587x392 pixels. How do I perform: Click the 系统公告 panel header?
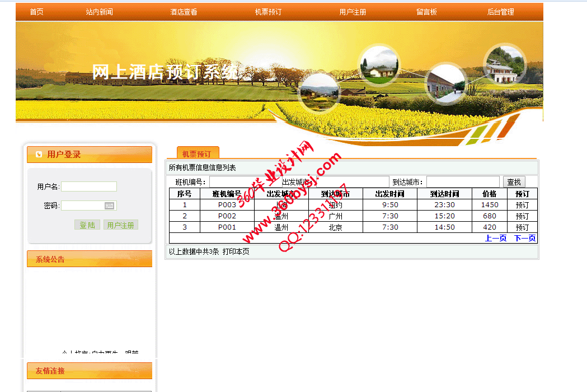90,259
